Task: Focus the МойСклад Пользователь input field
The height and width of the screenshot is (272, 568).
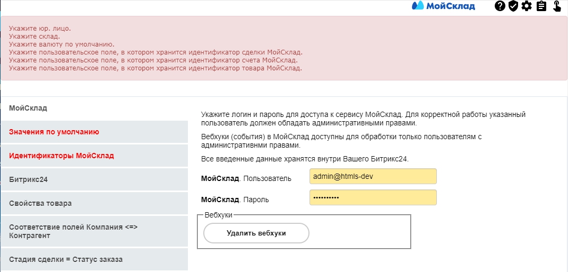Action: tap(373, 177)
